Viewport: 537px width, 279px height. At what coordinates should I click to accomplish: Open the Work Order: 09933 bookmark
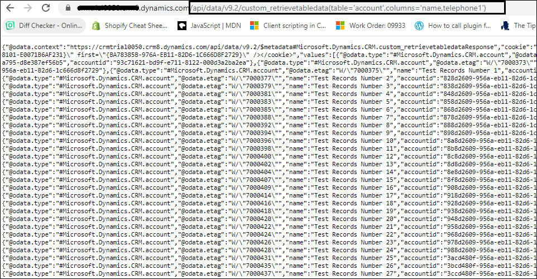pos(376,26)
